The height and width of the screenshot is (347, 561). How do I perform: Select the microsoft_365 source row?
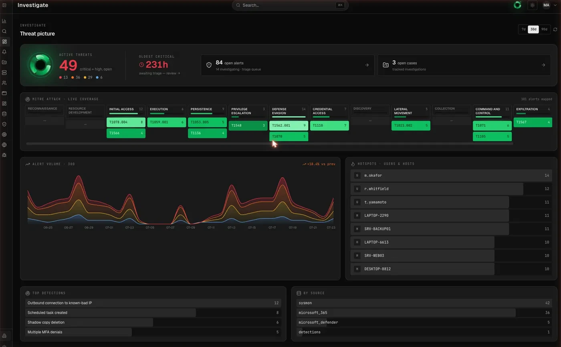tap(424, 313)
